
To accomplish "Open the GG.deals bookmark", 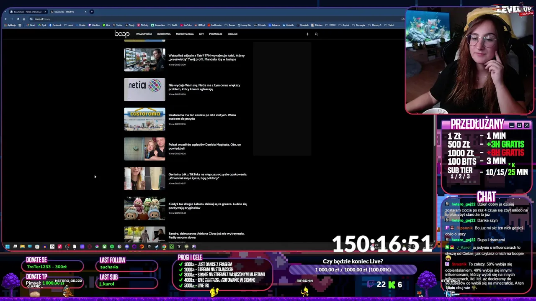I will click(260, 25).
